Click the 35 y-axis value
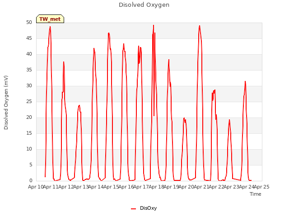The image size is (289, 217). click(x=29, y=70)
